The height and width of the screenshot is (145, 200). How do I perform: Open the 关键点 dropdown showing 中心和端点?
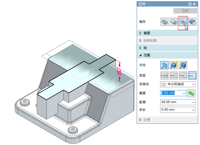tap(178, 84)
